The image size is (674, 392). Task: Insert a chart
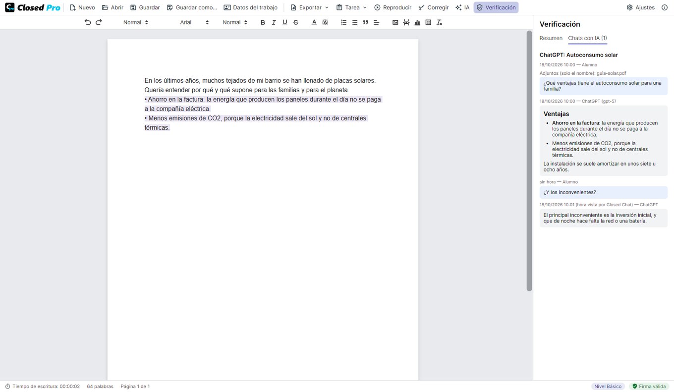pyautogui.click(x=417, y=22)
